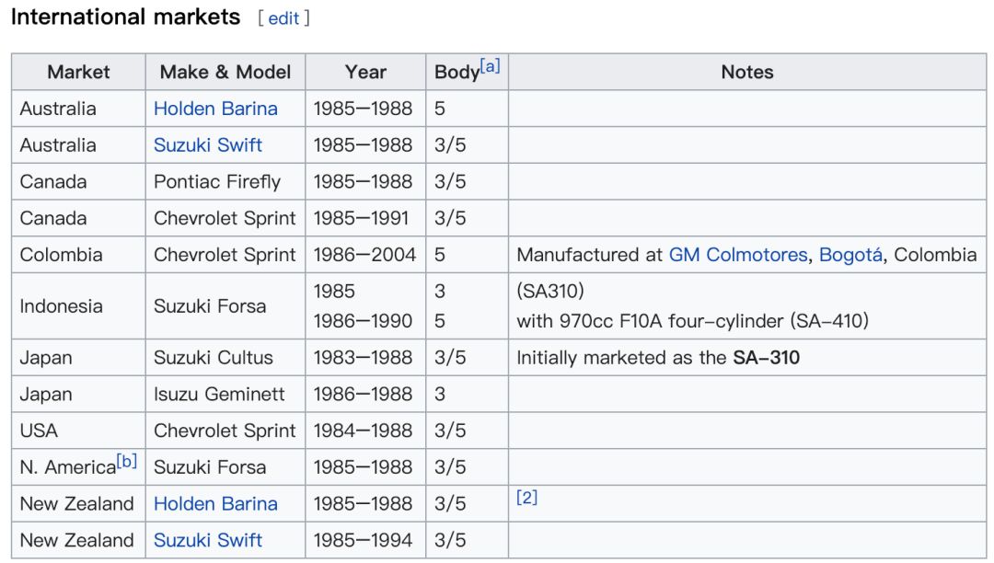Click the Notes column header
Screen dimensions: 994x563
pos(746,72)
